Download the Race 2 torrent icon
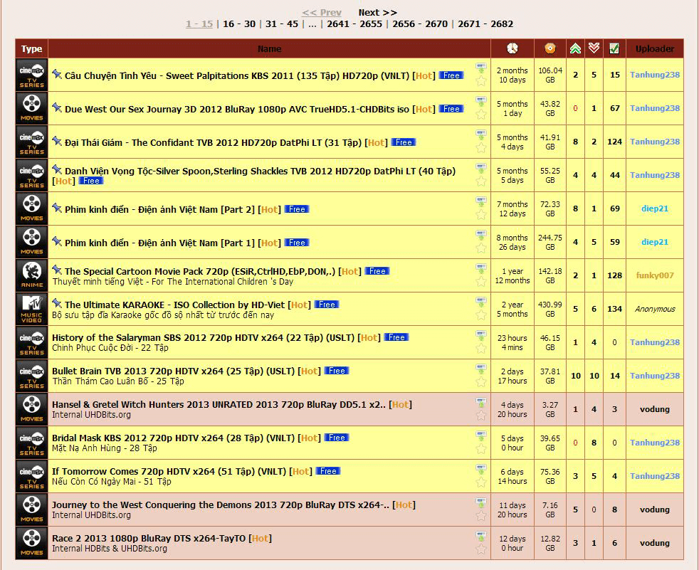This screenshot has width=699, height=570. (x=481, y=536)
